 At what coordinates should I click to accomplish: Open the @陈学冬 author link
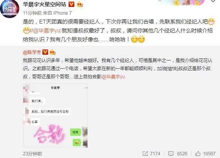32,52
